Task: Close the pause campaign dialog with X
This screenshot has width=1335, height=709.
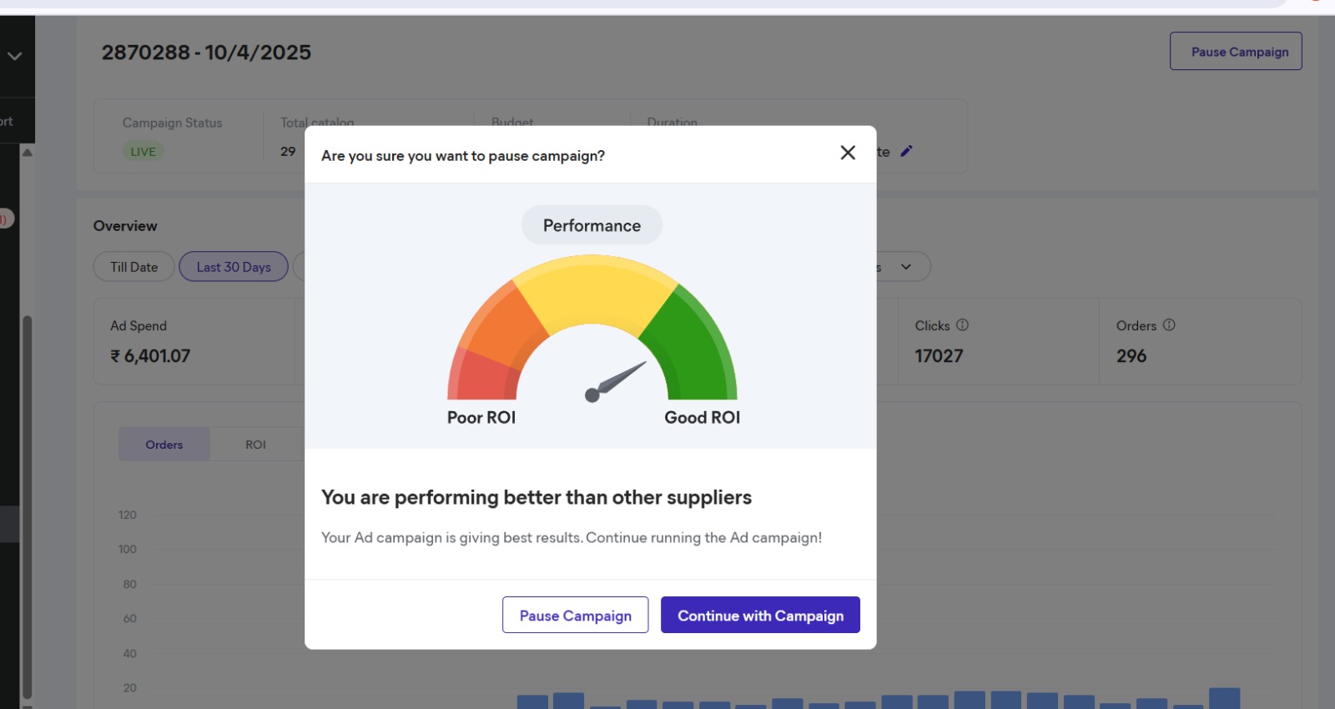Action: point(848,153)
